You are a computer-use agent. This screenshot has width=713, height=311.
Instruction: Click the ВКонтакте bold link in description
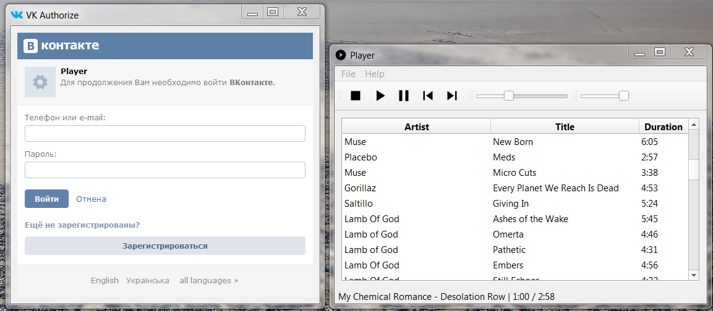coord(251,83)
